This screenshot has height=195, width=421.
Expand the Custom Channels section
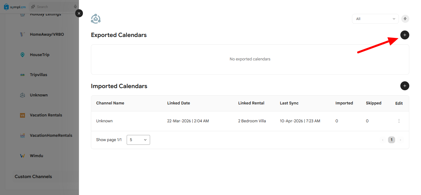33,177
